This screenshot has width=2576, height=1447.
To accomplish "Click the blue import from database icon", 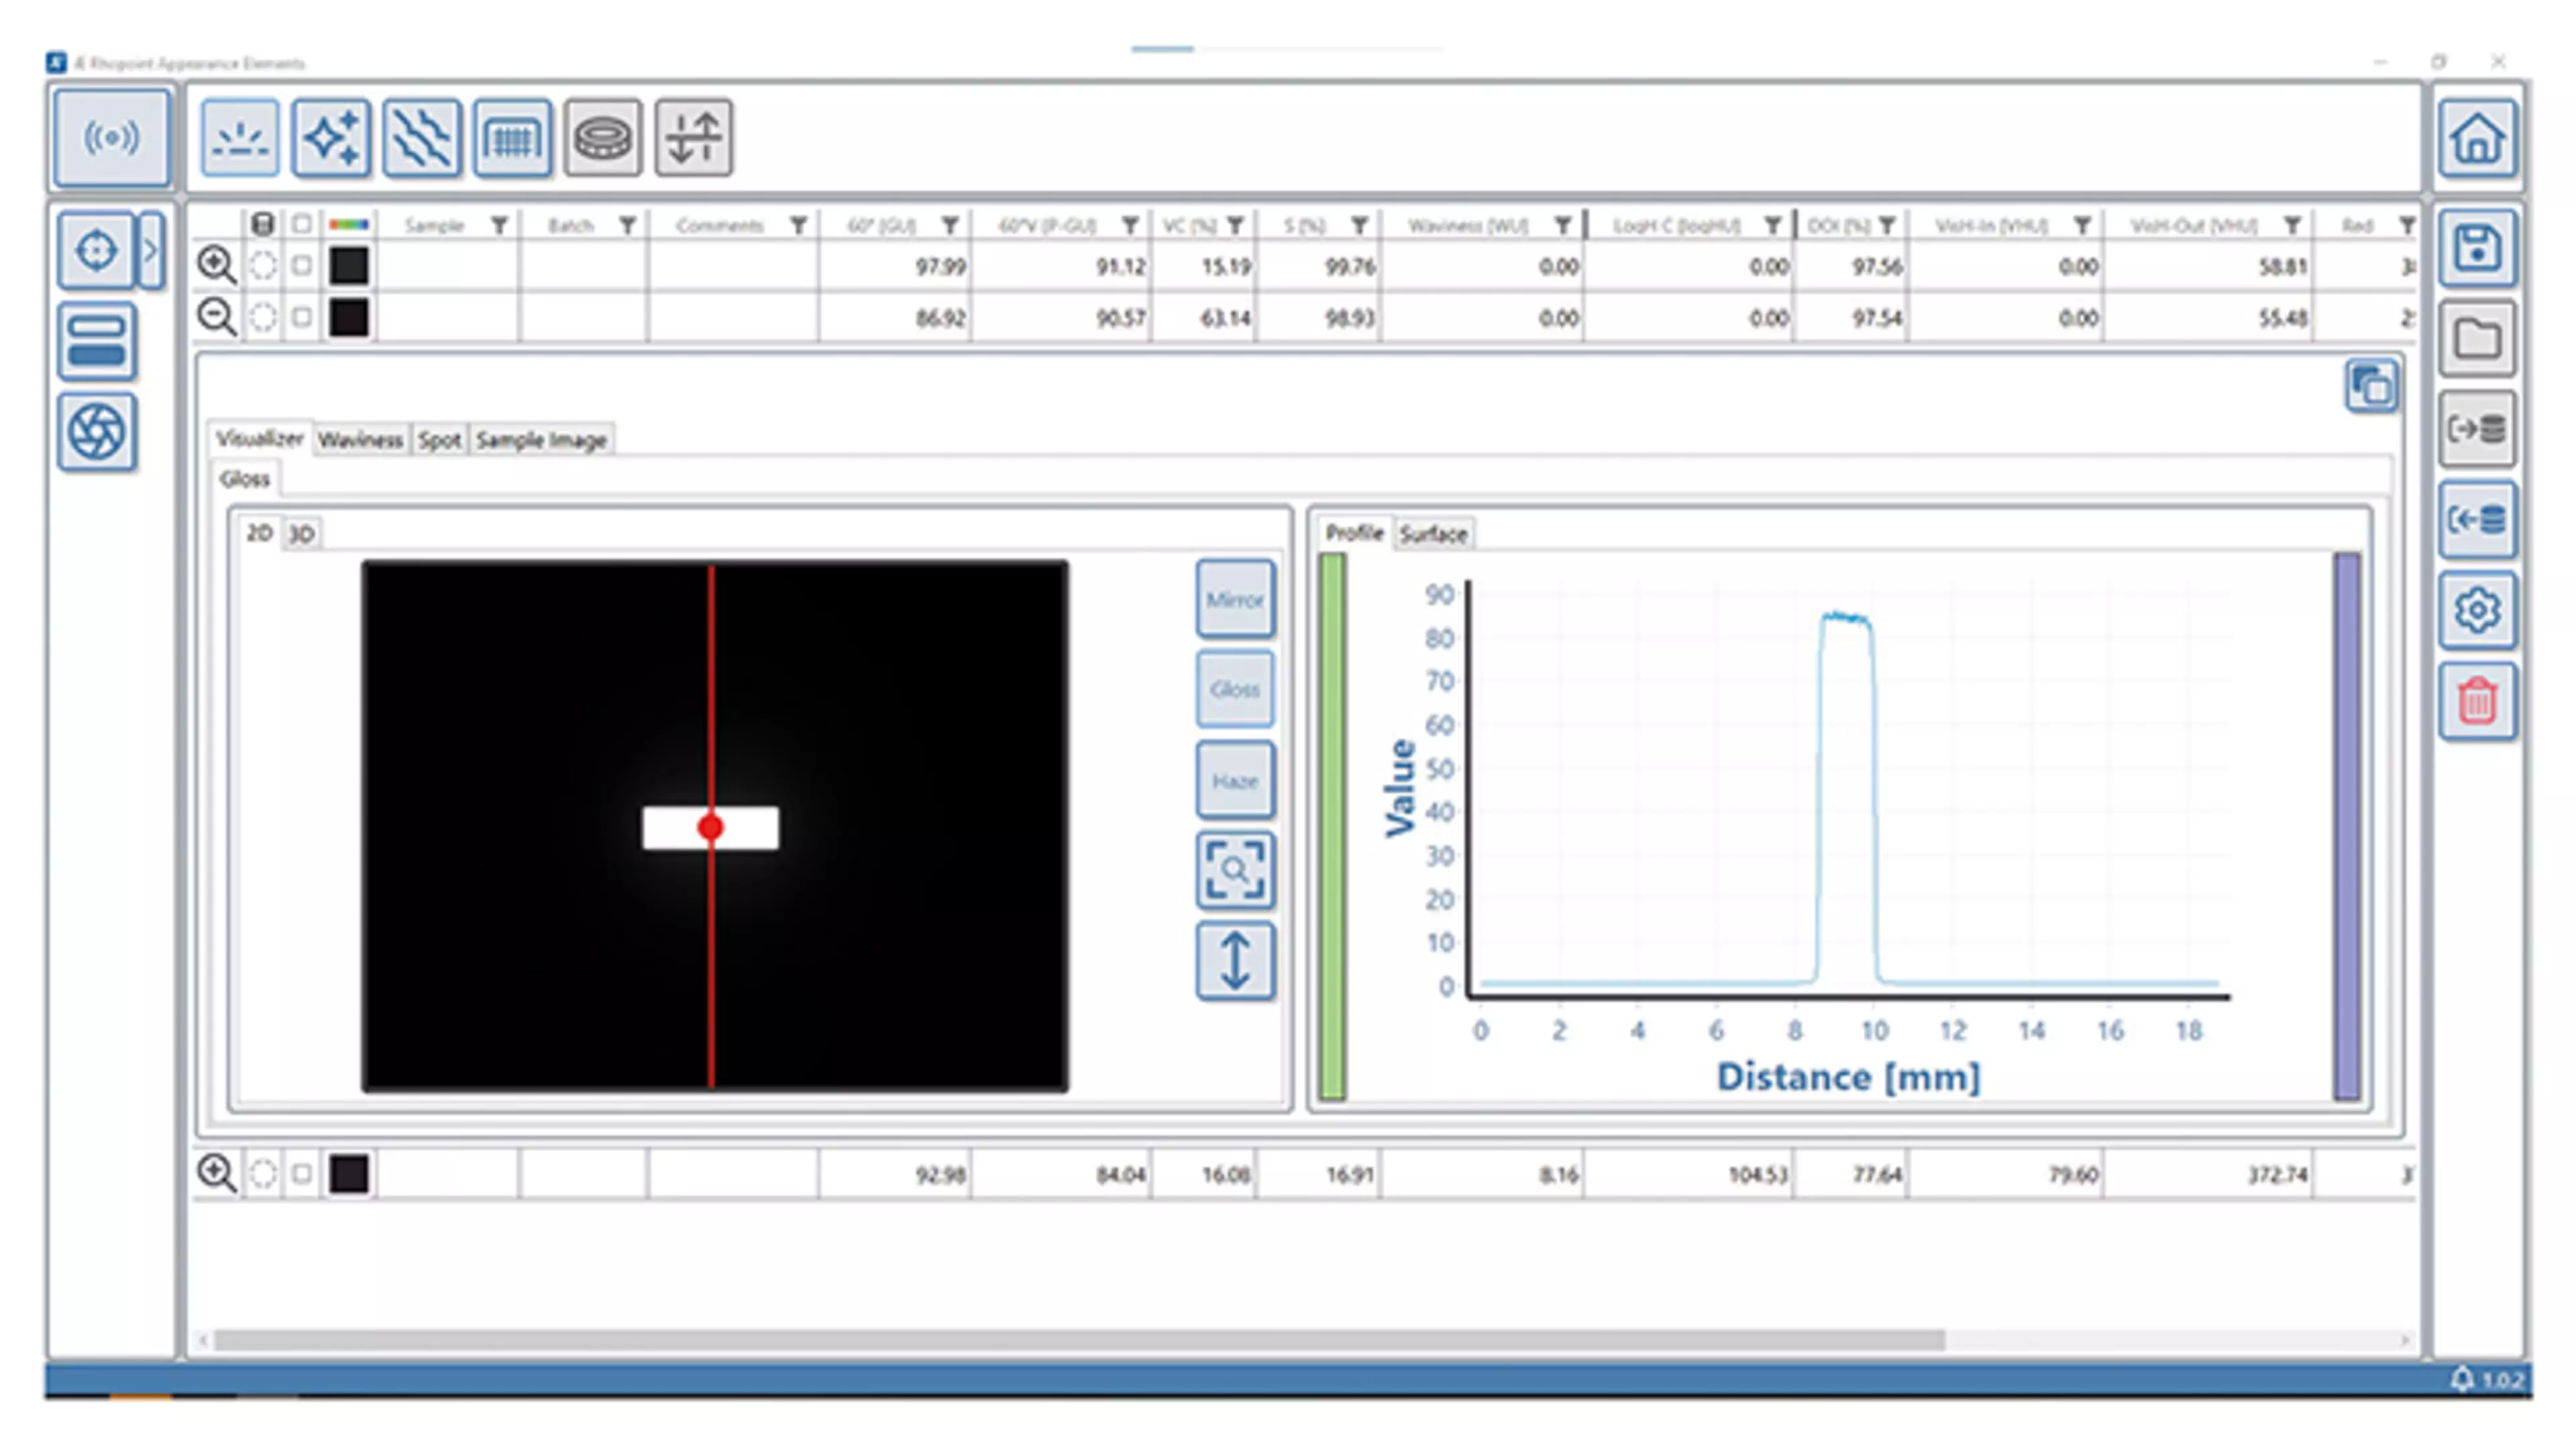I will pyautogui.click(x=2477, y=519).
